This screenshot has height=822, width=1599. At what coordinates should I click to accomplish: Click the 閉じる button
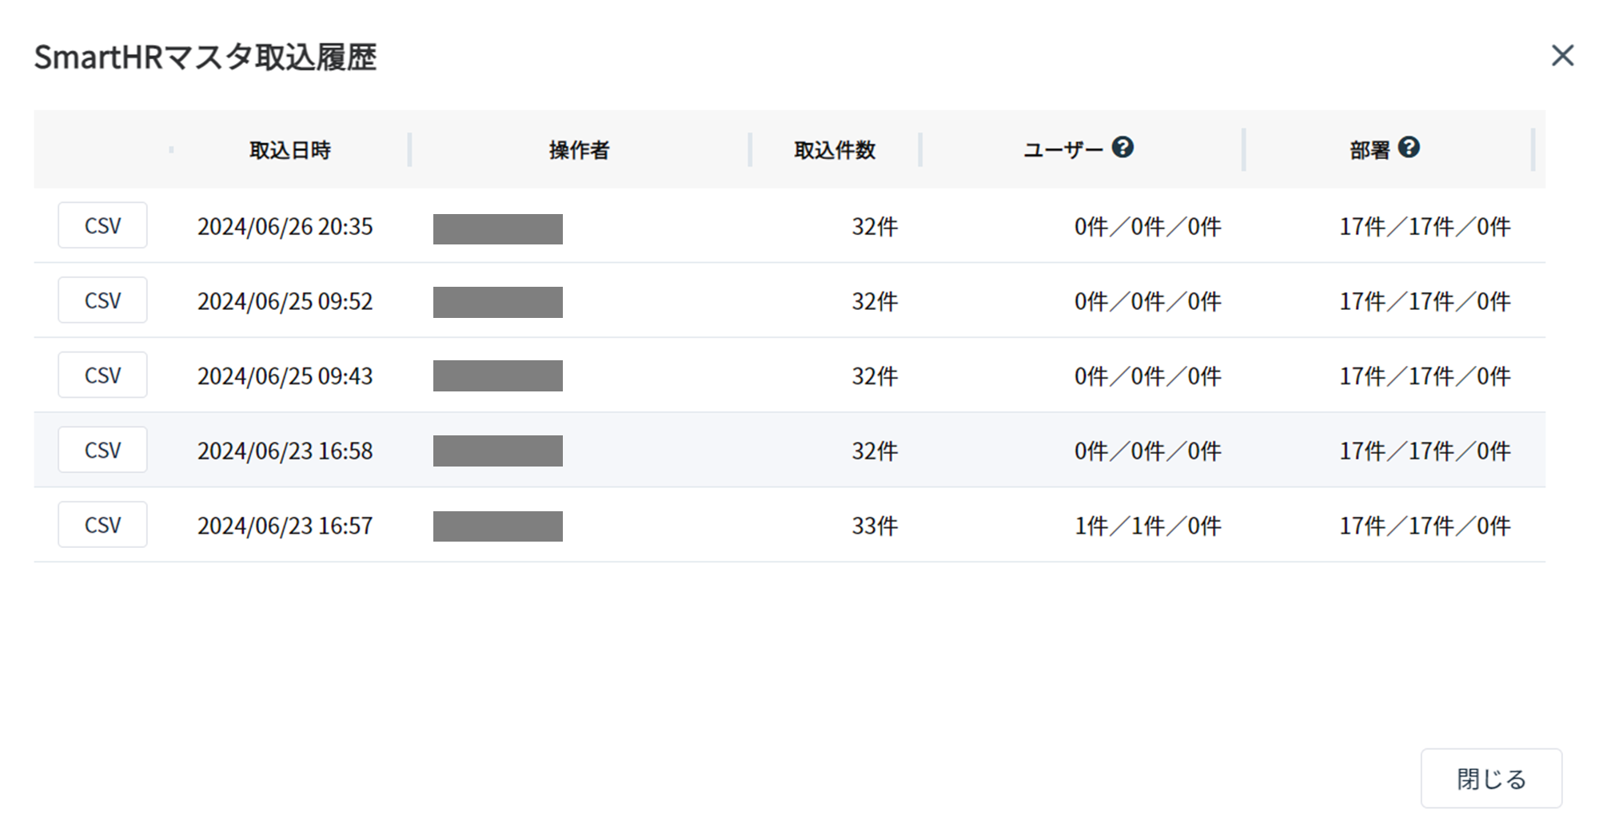tap(1491, 779)
